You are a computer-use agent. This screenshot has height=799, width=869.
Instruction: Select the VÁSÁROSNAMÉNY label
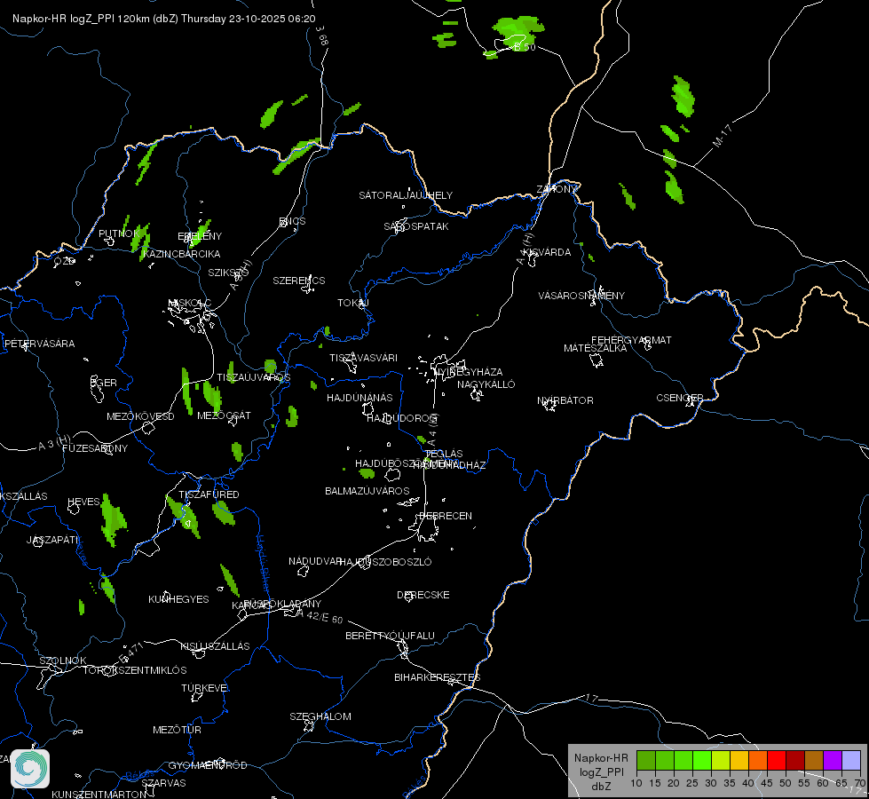581,296
